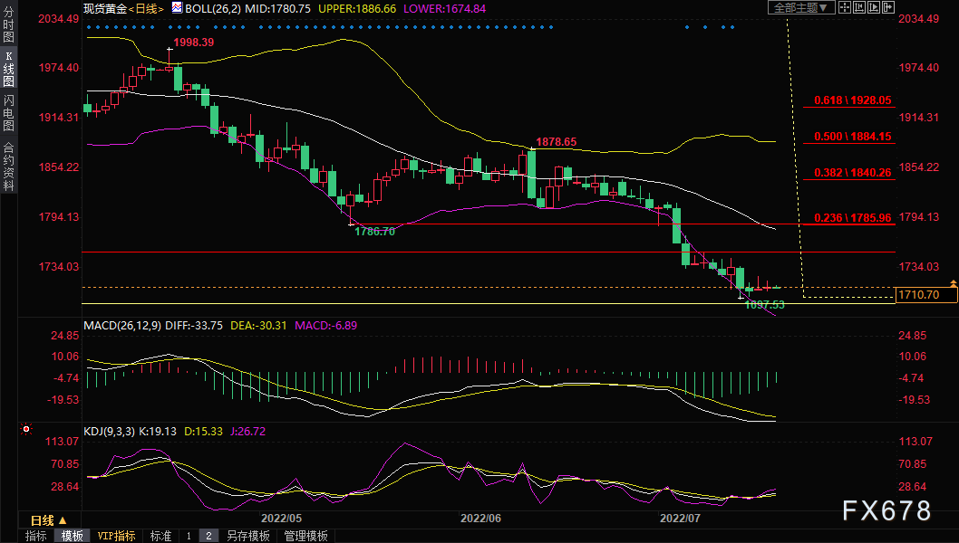
Task: Switch to K线图 view in sidebar
Action: click(8, 69)
